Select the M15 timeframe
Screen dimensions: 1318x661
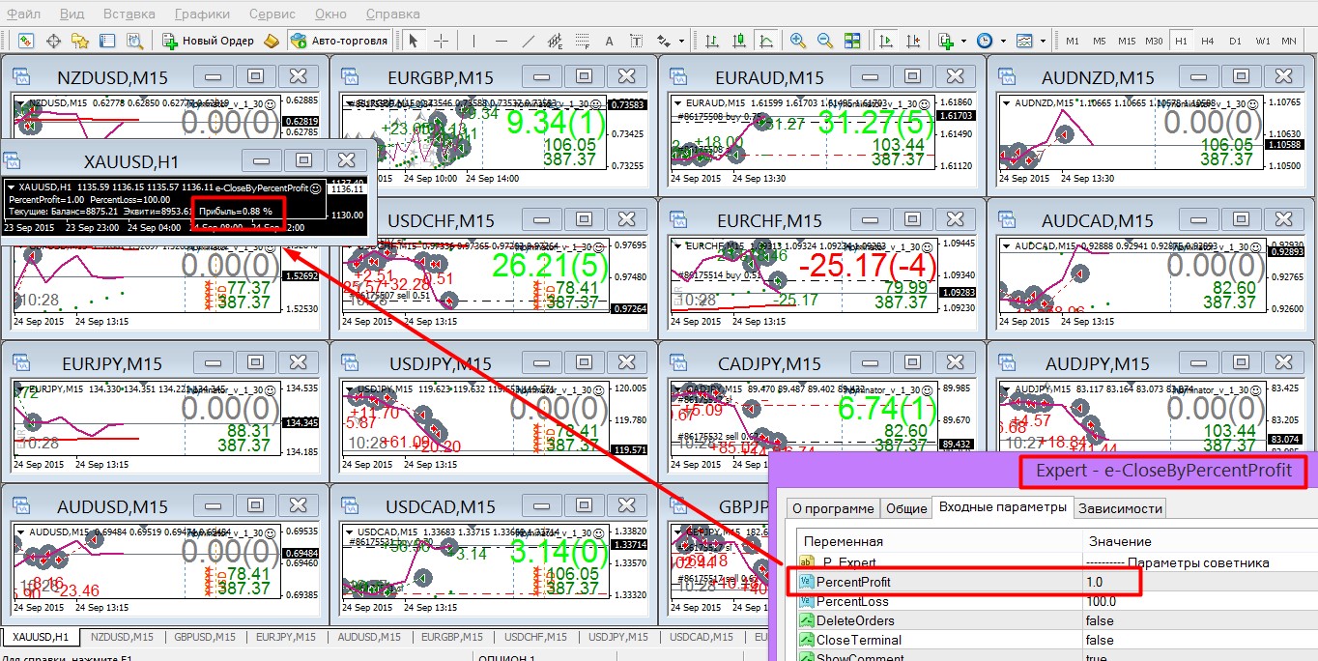coord(1127,41)
